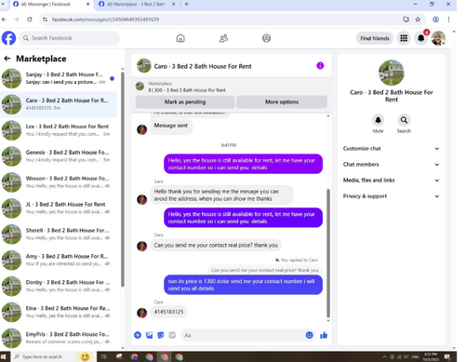Click the page vertical scrollbar
Screen dimensions: 465x362
click(454, 189)
